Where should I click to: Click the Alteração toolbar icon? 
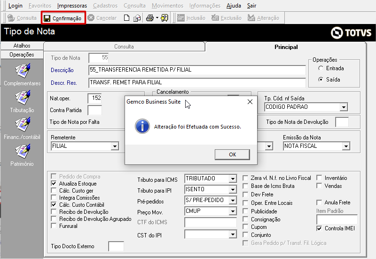pos(251,18)
